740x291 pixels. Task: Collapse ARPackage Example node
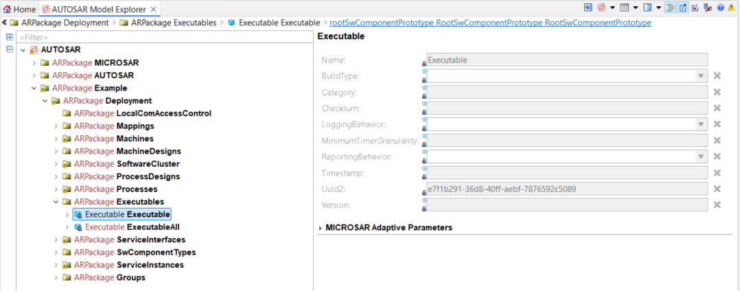coord(34,88)
